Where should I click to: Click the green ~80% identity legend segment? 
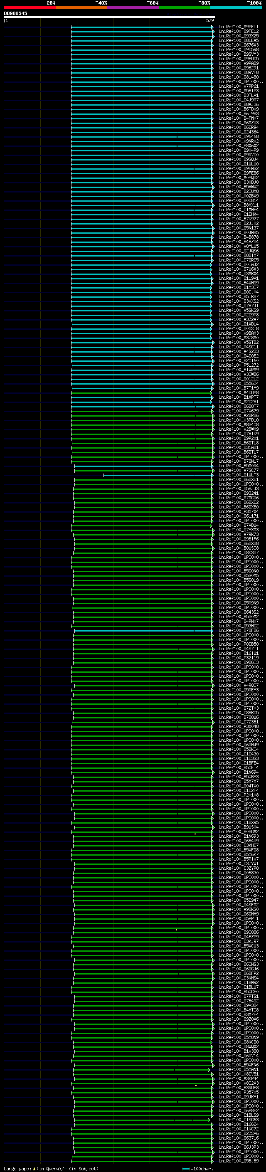(x=185, y=7)
